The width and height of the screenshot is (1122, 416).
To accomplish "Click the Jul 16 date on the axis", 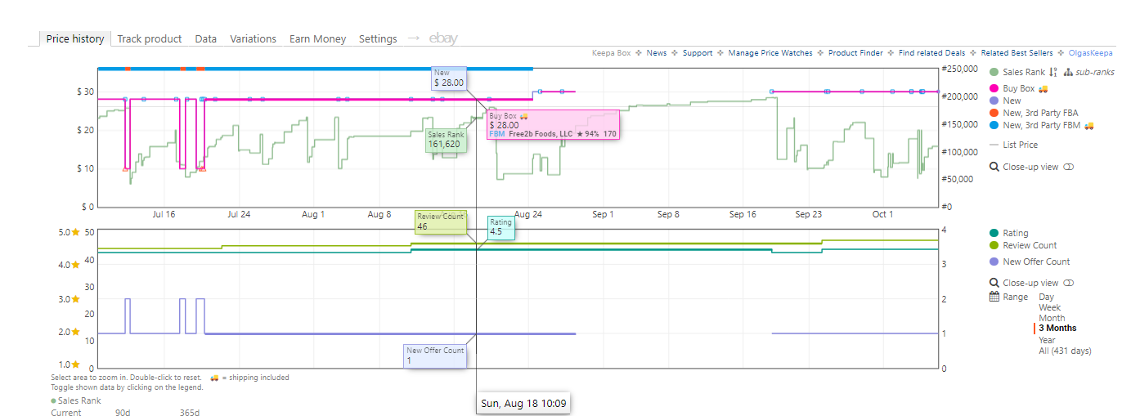I will [164, 215].
